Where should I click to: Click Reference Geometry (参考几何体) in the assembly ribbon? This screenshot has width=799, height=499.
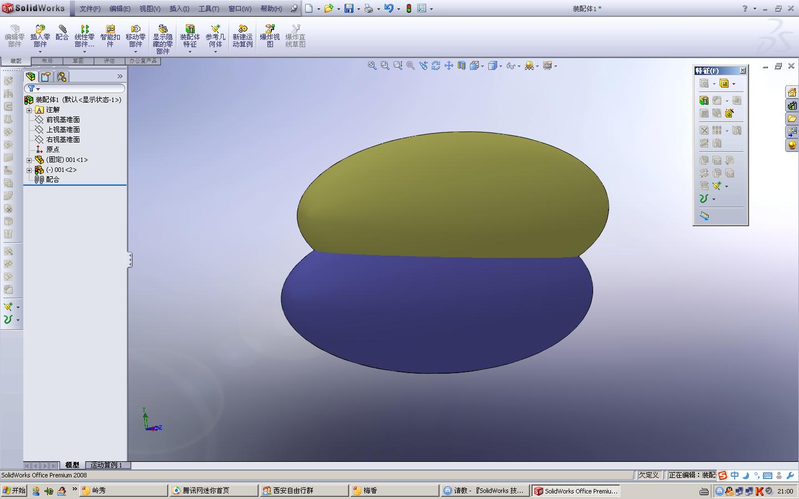coord(215,36)
